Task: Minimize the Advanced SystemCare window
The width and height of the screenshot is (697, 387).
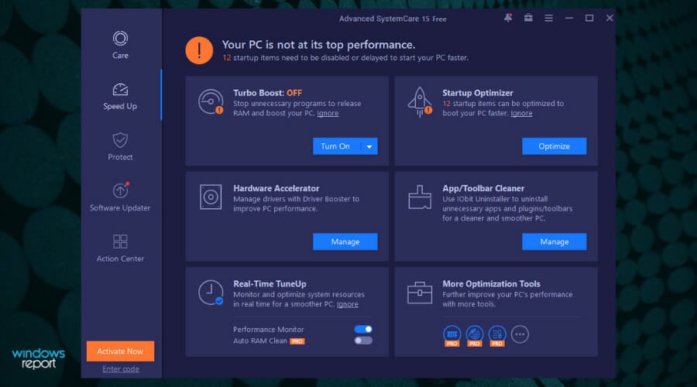Action: 569,18
